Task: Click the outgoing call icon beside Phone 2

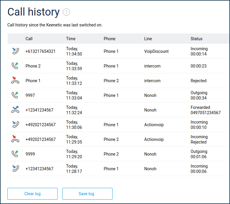Action: coord(15,66)
